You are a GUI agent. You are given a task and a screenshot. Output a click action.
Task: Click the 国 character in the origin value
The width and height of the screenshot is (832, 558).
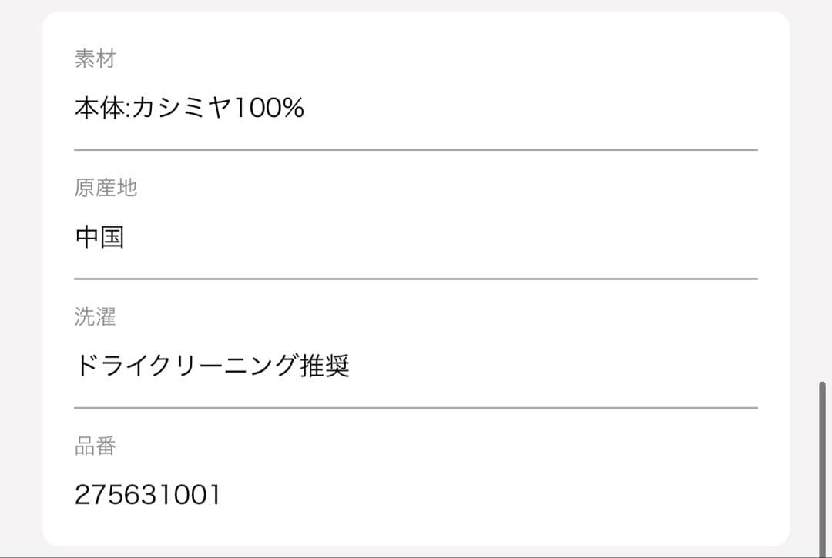tap(112, 237)
